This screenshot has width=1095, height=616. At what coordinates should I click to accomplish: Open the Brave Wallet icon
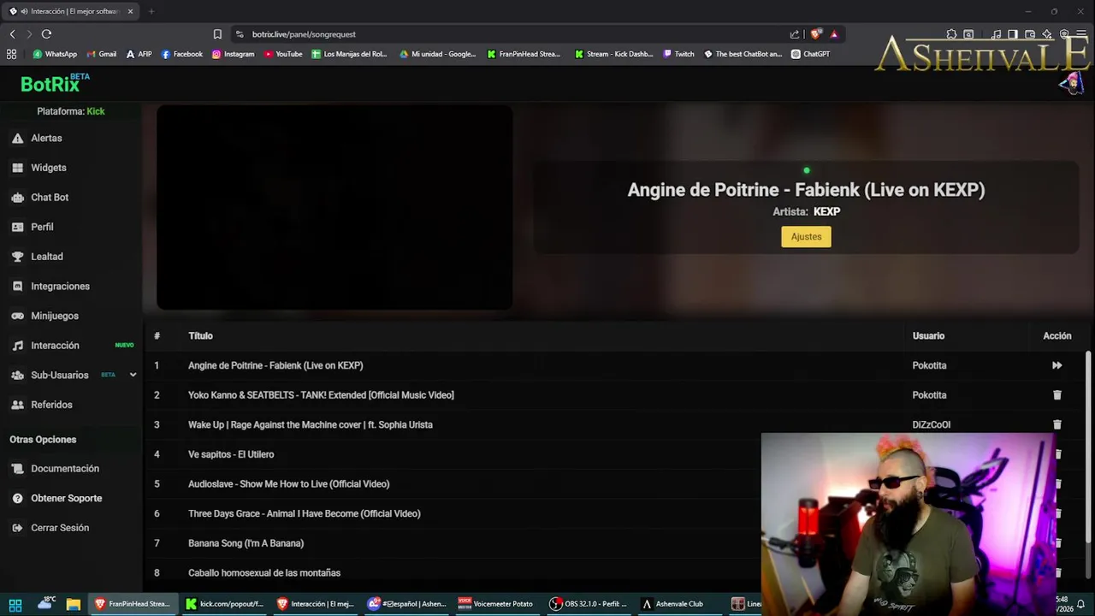click(1030, 34)
